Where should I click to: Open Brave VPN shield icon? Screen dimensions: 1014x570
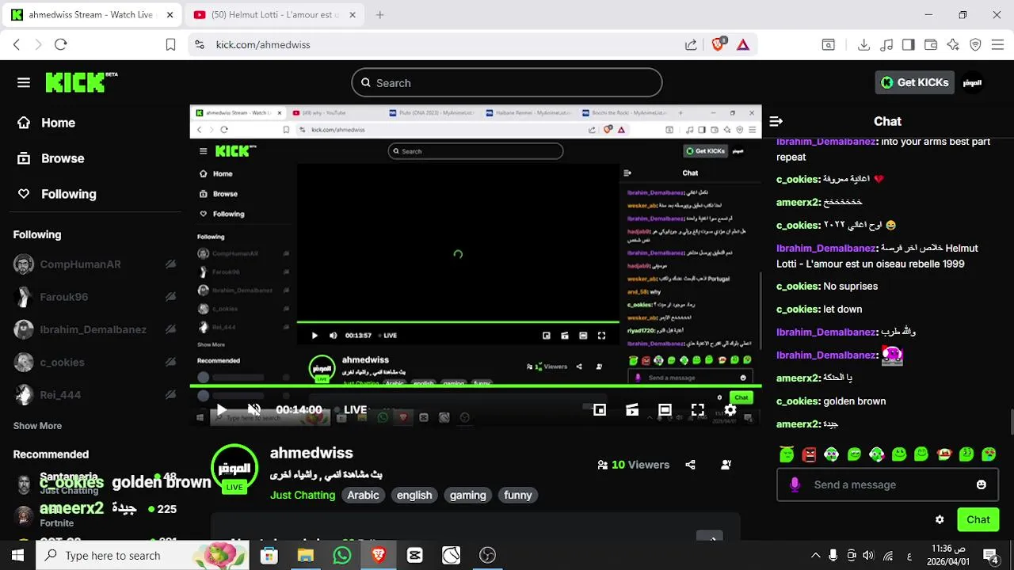pos(975,44)
